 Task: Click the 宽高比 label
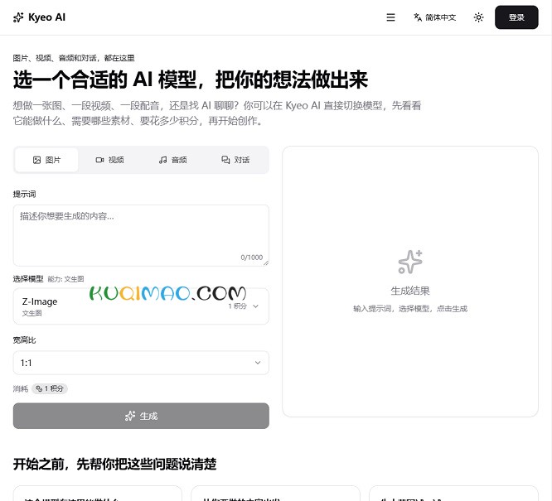click(x=24, y=340)
